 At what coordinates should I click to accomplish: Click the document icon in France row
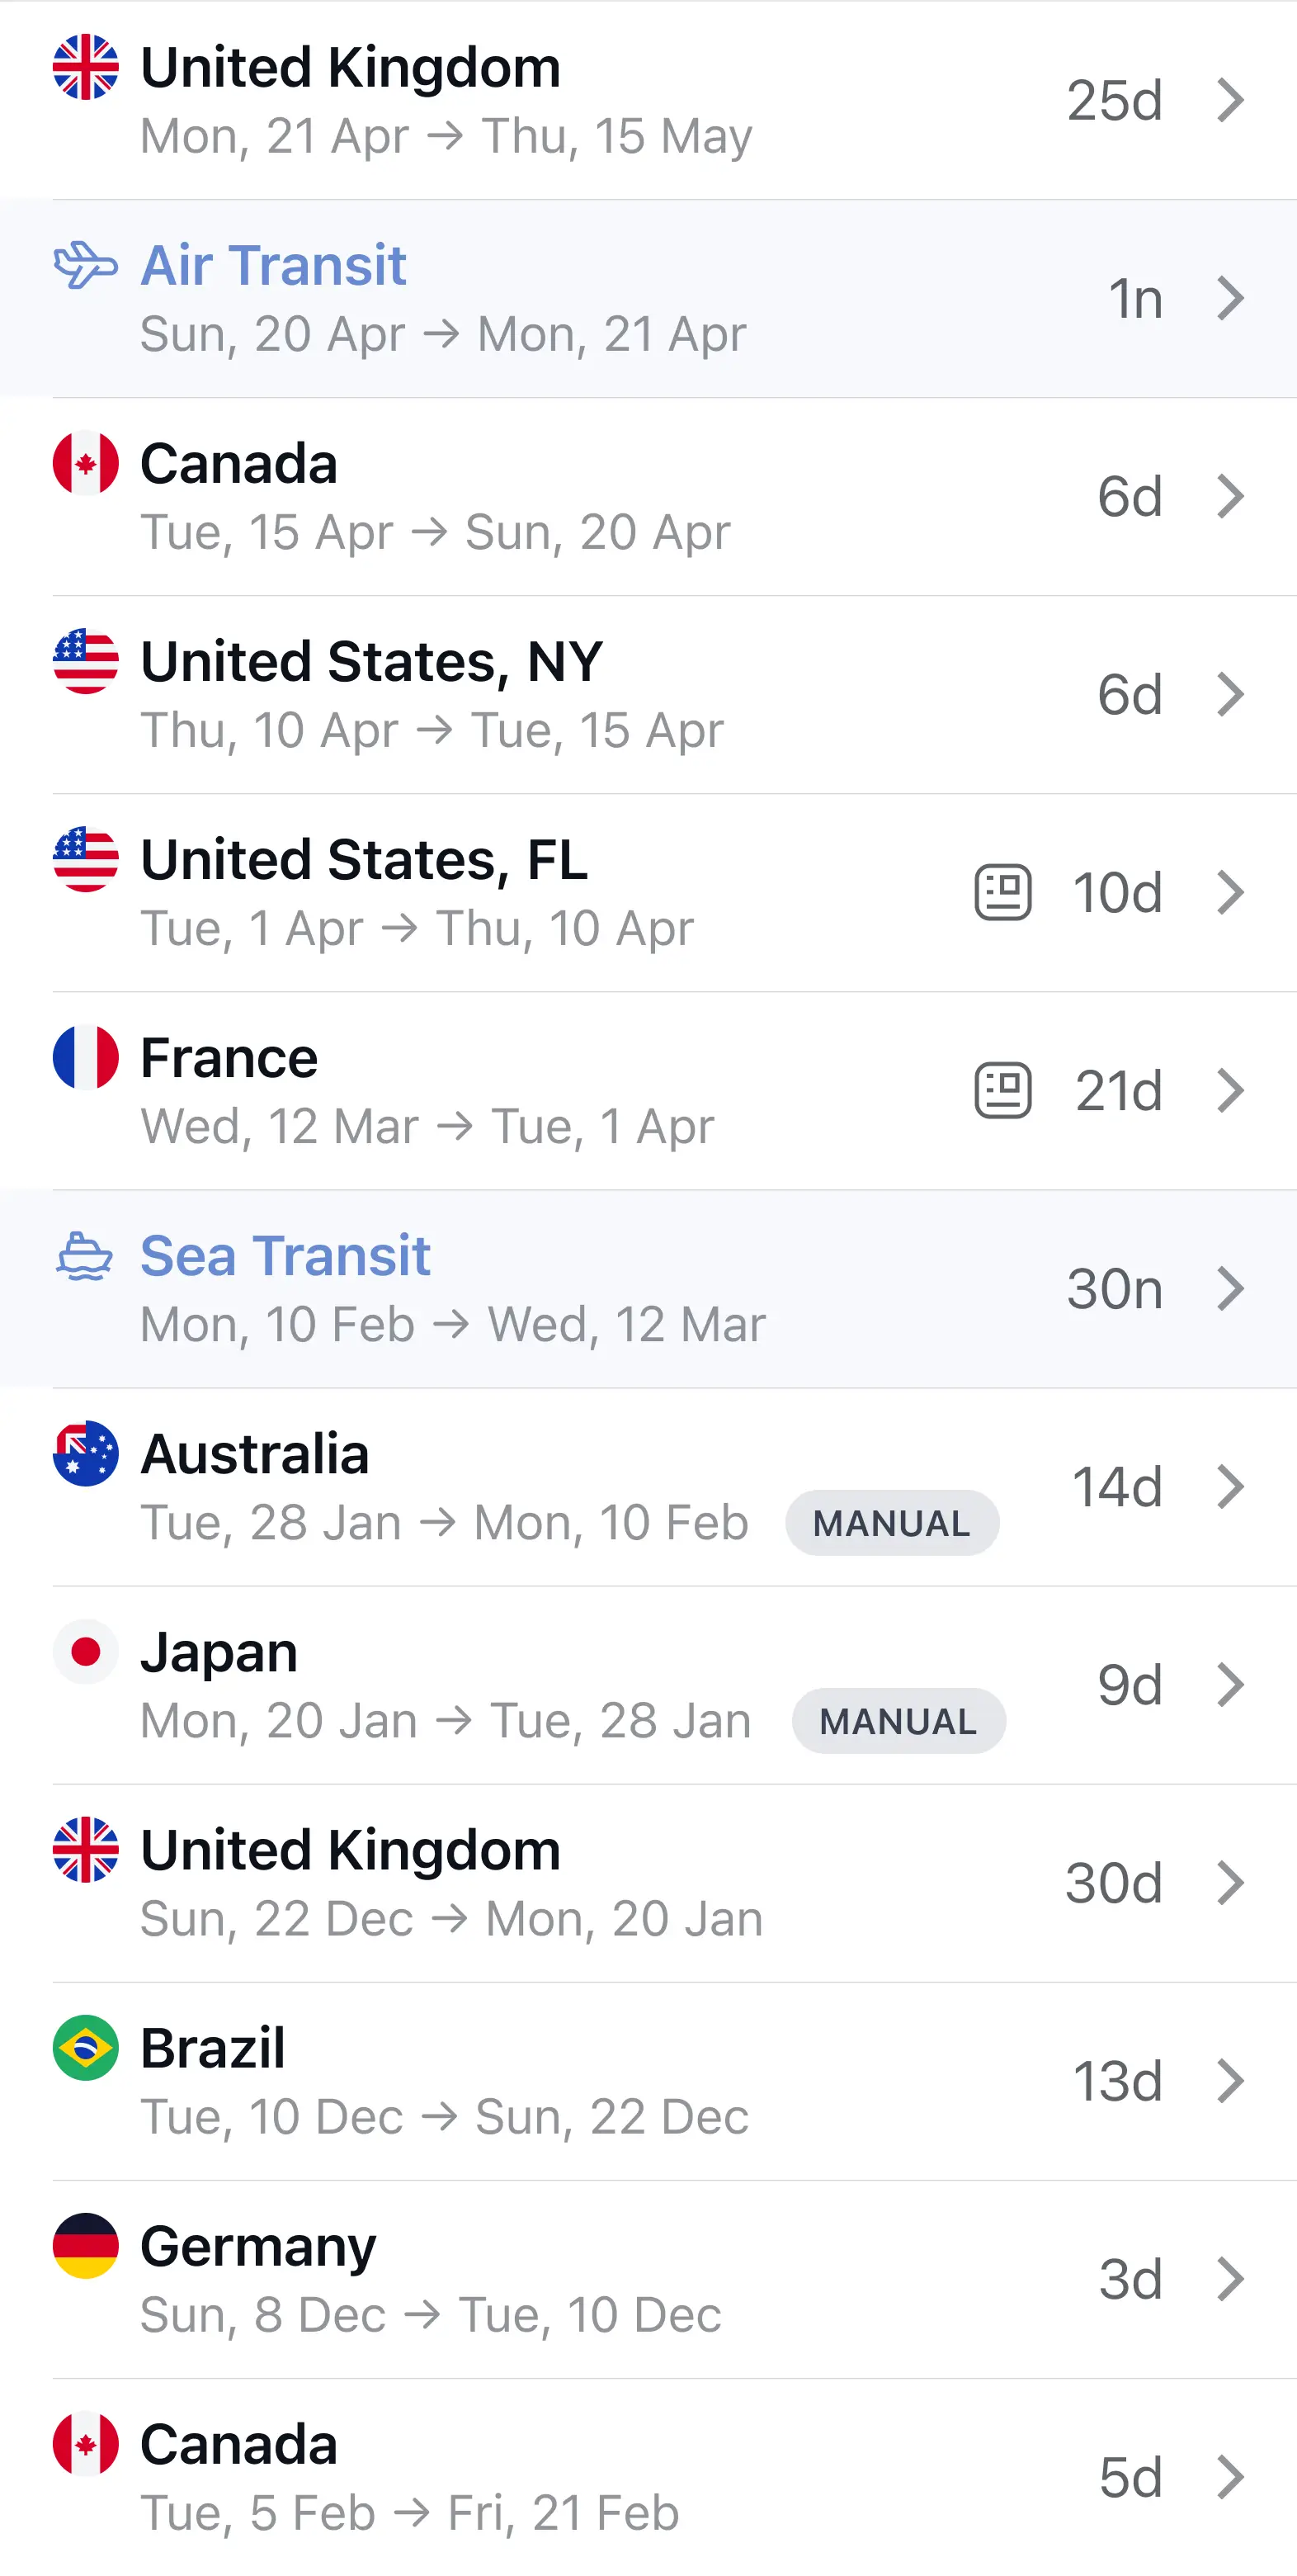[1002, 1090]
